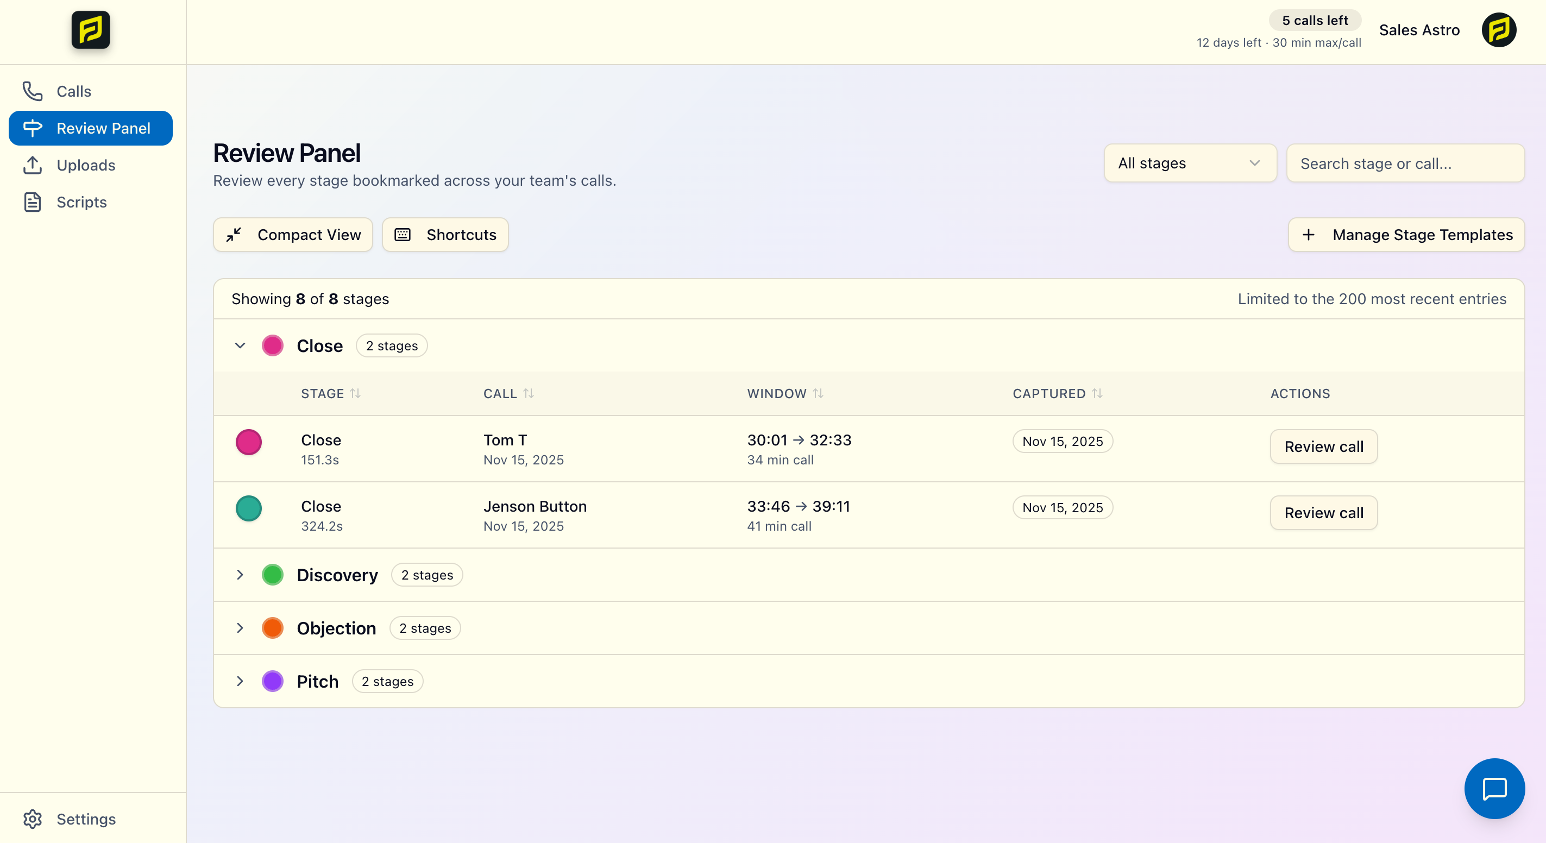1546x843 pixels.
Task: Expand the Pitch stage group
Action: [240, 681]
